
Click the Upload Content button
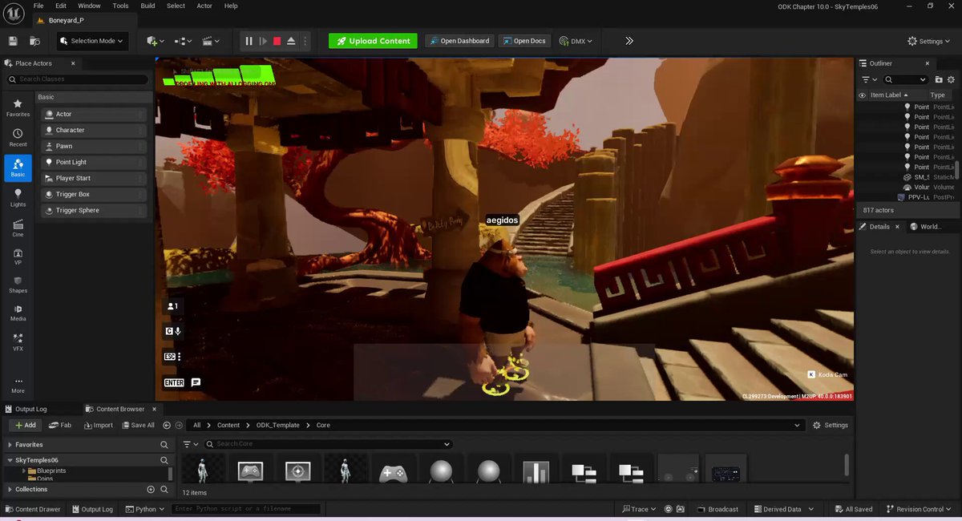tap(374, 41)
